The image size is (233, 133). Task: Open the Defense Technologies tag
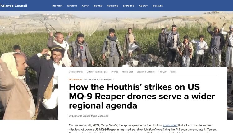(x=97, y=72)
